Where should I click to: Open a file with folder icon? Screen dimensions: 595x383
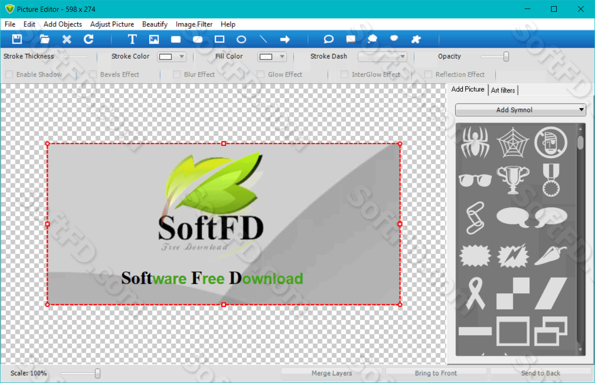coord(44,39)
